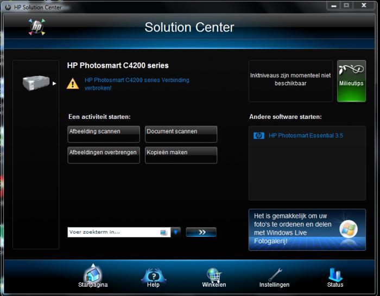Click the computer icon in the search field

(164, 232)
